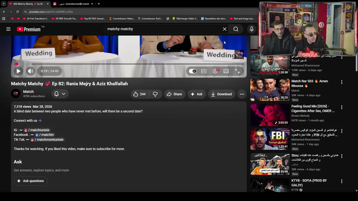Reload the current page

pos(17,12)
